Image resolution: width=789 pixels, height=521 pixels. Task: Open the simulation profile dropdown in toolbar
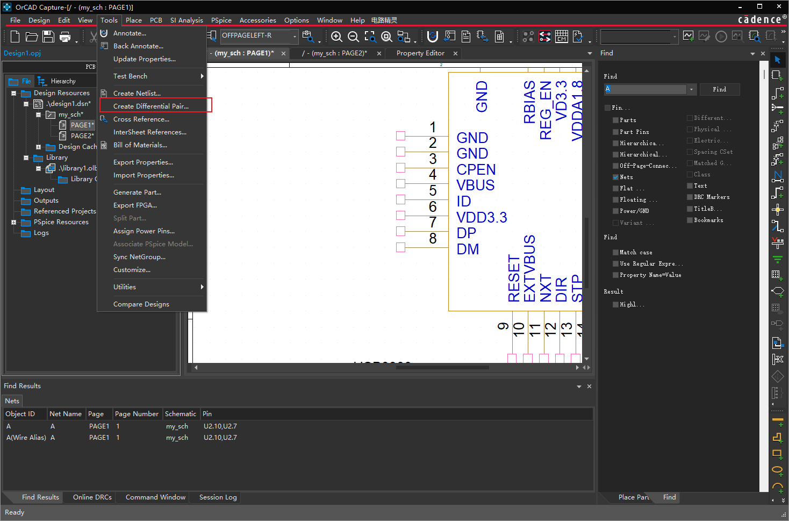[675, 37]
